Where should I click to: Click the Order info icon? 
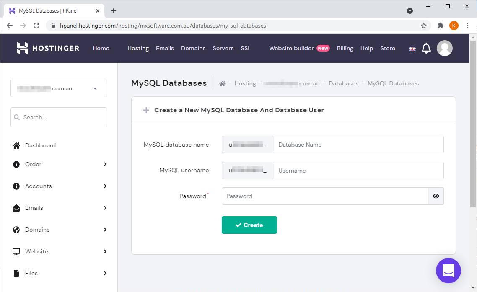point(16,164)
